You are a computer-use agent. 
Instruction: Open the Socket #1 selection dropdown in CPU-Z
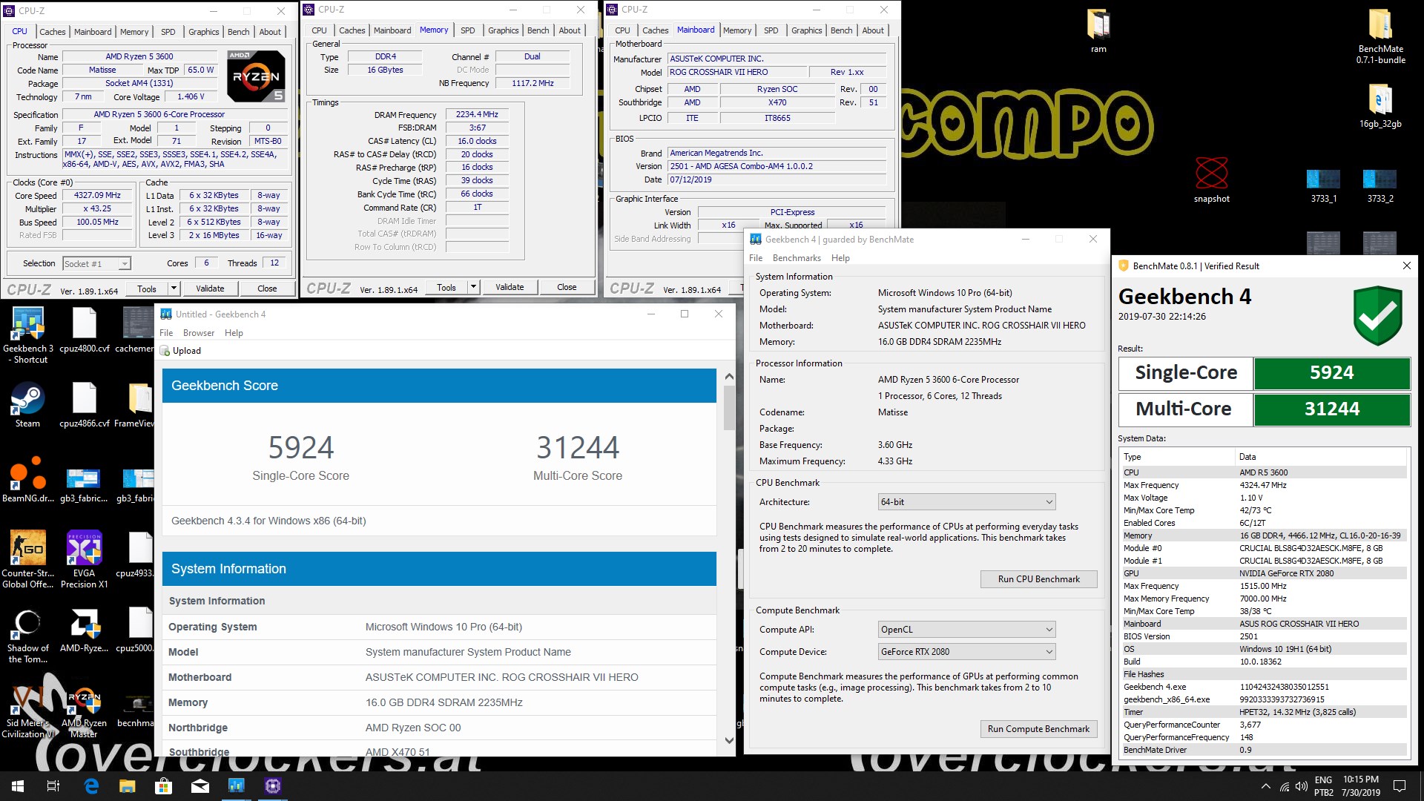click(x=96, y=264)
